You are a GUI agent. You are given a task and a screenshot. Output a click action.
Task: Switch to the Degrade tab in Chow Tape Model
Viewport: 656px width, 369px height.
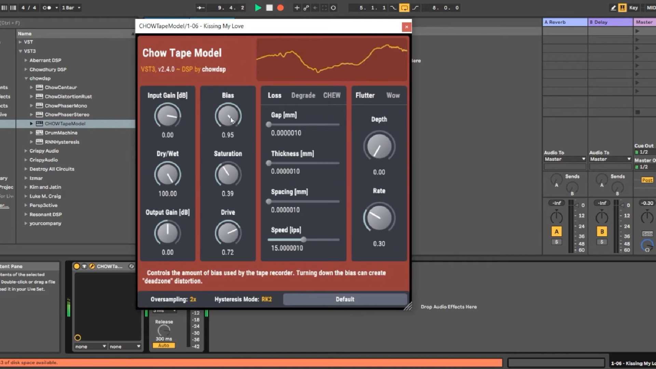click(303, 95)
